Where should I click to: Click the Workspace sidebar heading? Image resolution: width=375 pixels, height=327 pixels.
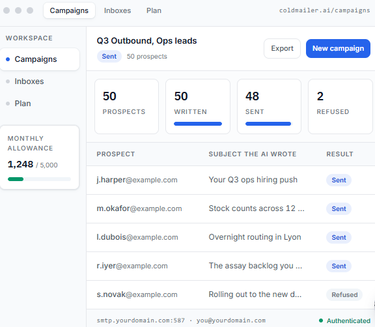pyautogui.click(x=29, y=38)
